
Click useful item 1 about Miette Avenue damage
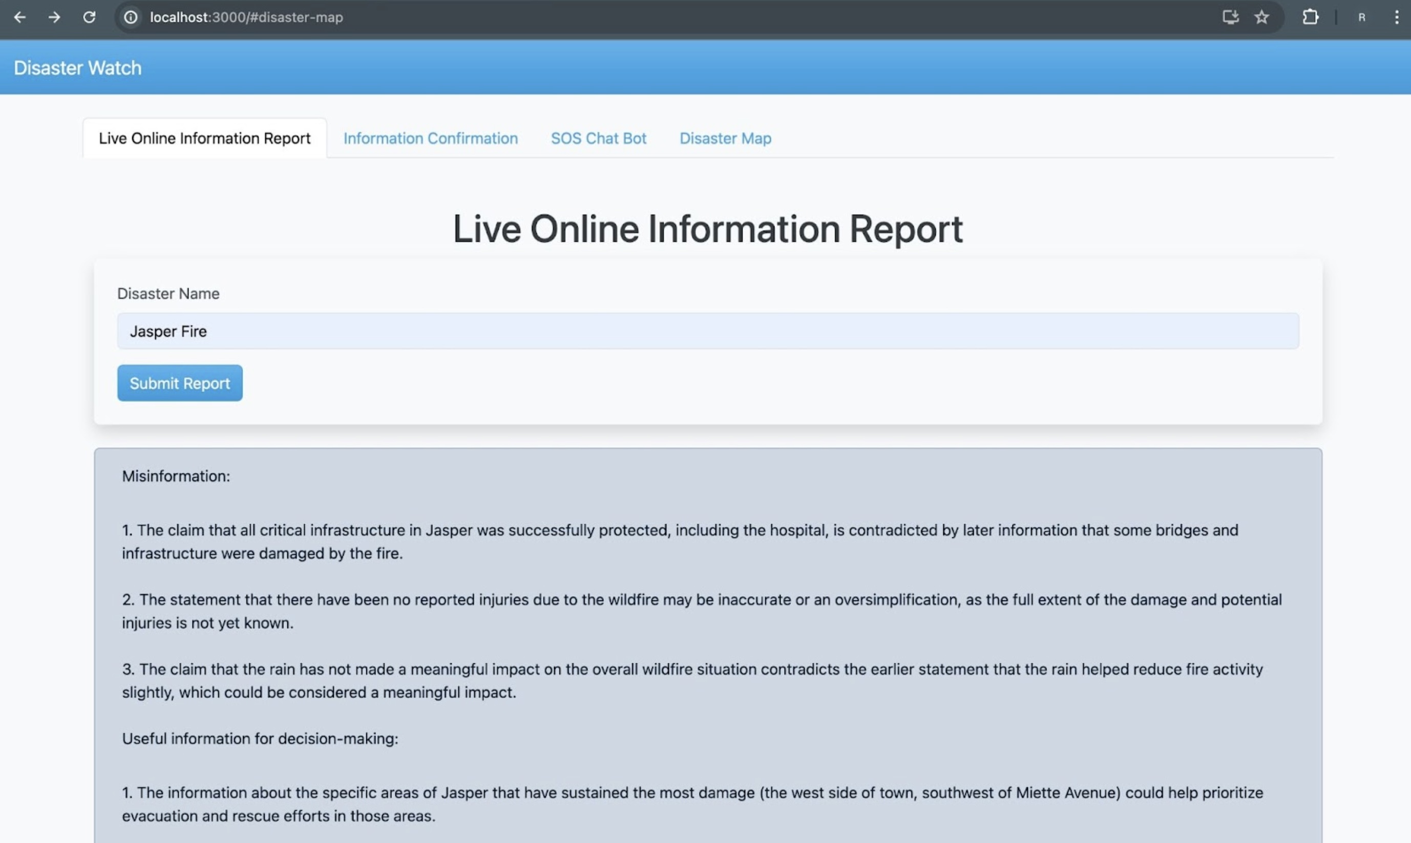(692, 805)
